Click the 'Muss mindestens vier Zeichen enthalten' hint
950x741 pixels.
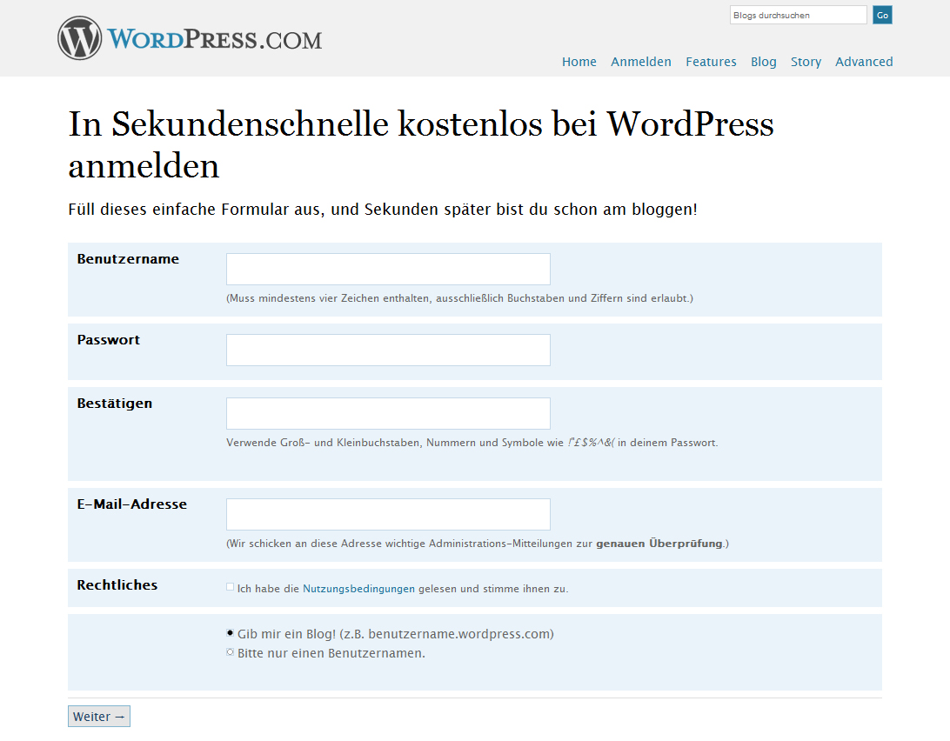click(460, 298)
